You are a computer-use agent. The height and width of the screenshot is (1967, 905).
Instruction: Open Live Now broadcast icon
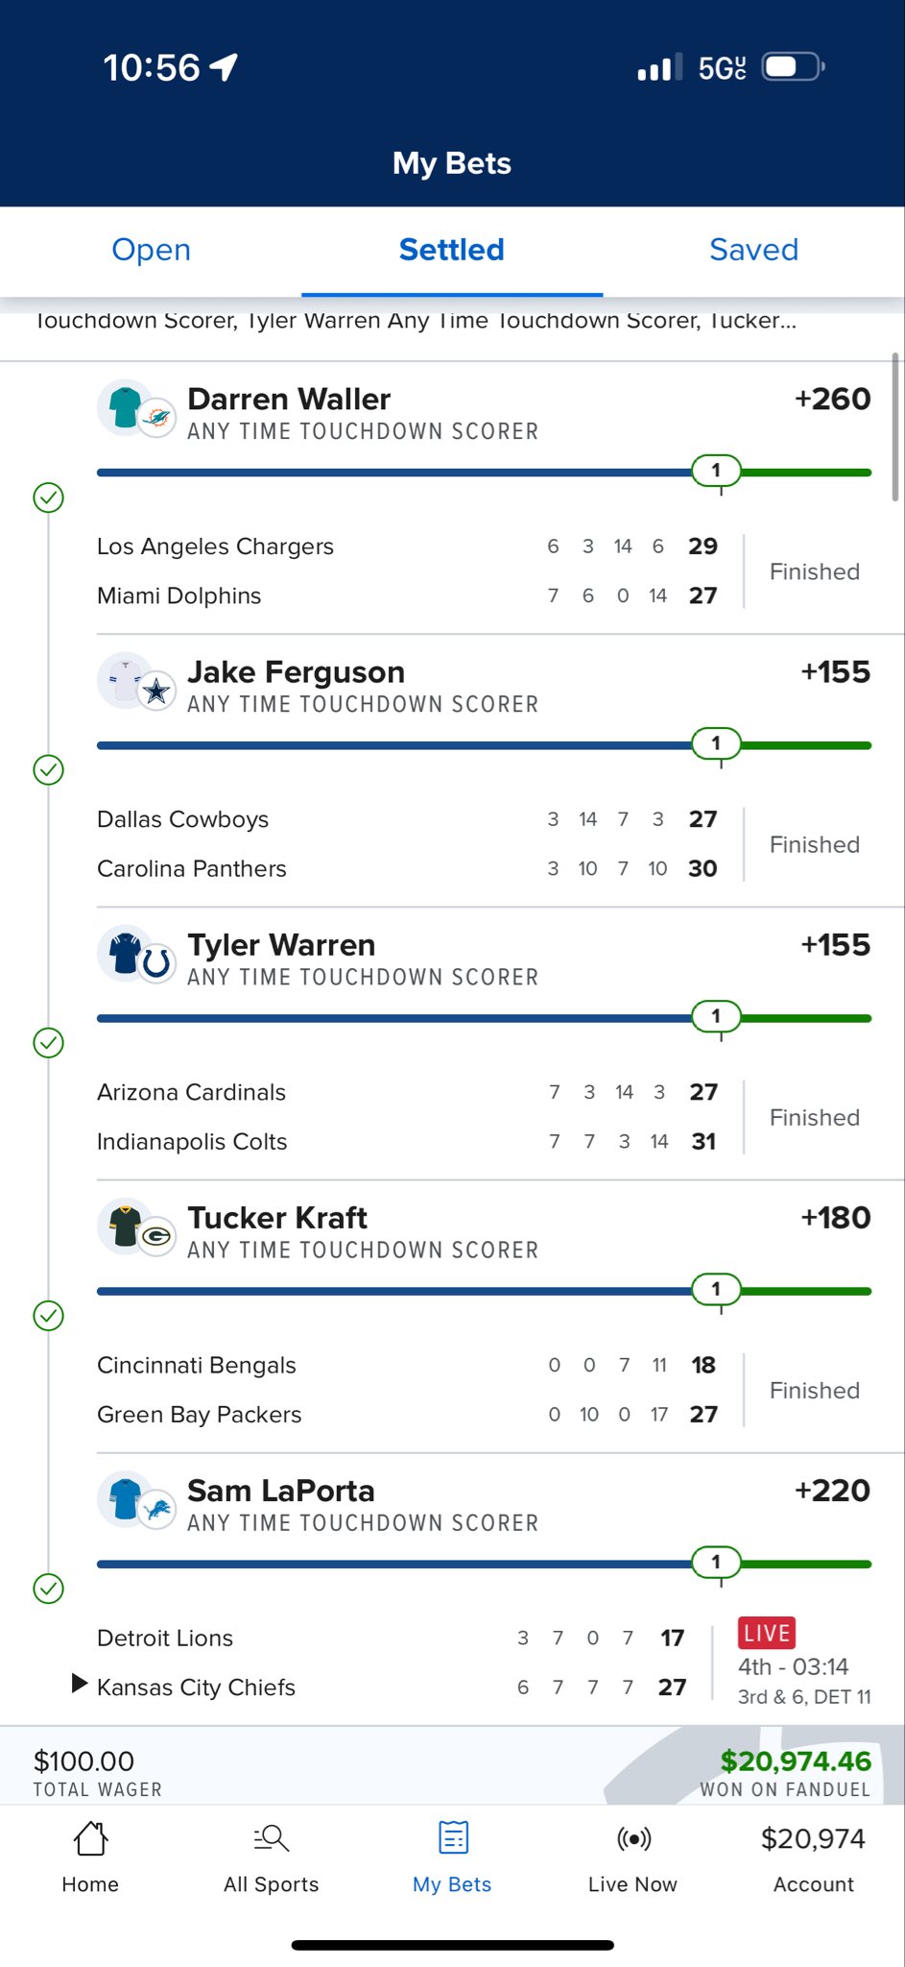click(x=633, y=1839)
